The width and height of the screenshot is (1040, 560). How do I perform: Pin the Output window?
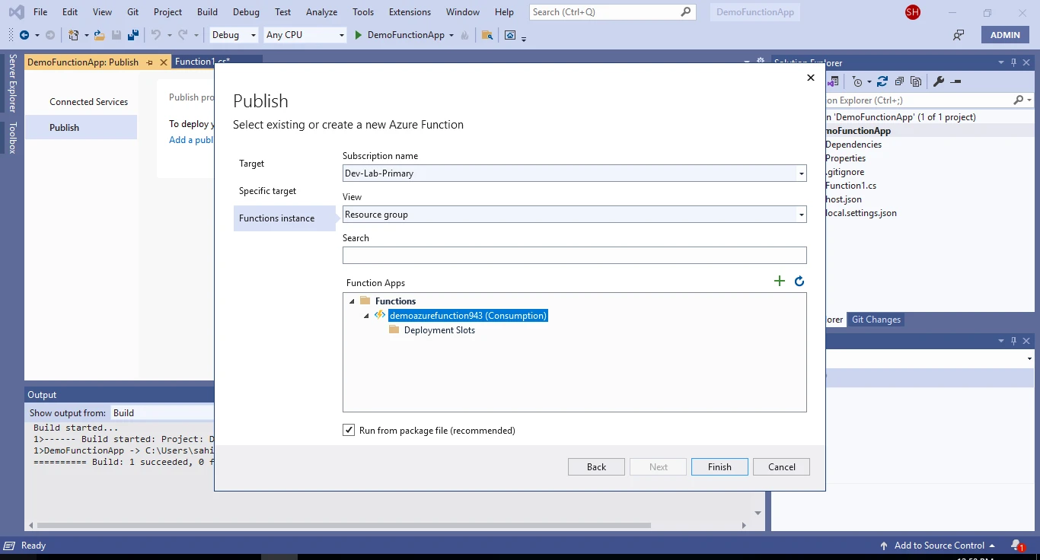coord(1014,340)
